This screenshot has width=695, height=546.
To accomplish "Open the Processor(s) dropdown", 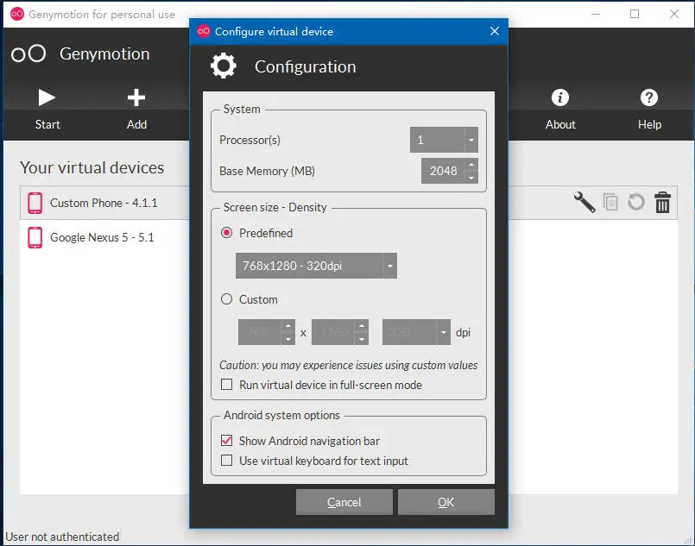I will pos(444,140).
